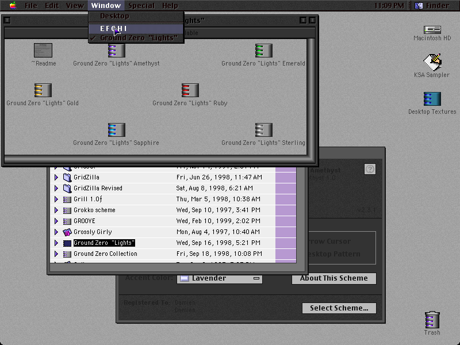The height and width of the screenshot is (345, 460).
Task: Click the lavender label swatch beside GridZilla
Action: (286, 177)
